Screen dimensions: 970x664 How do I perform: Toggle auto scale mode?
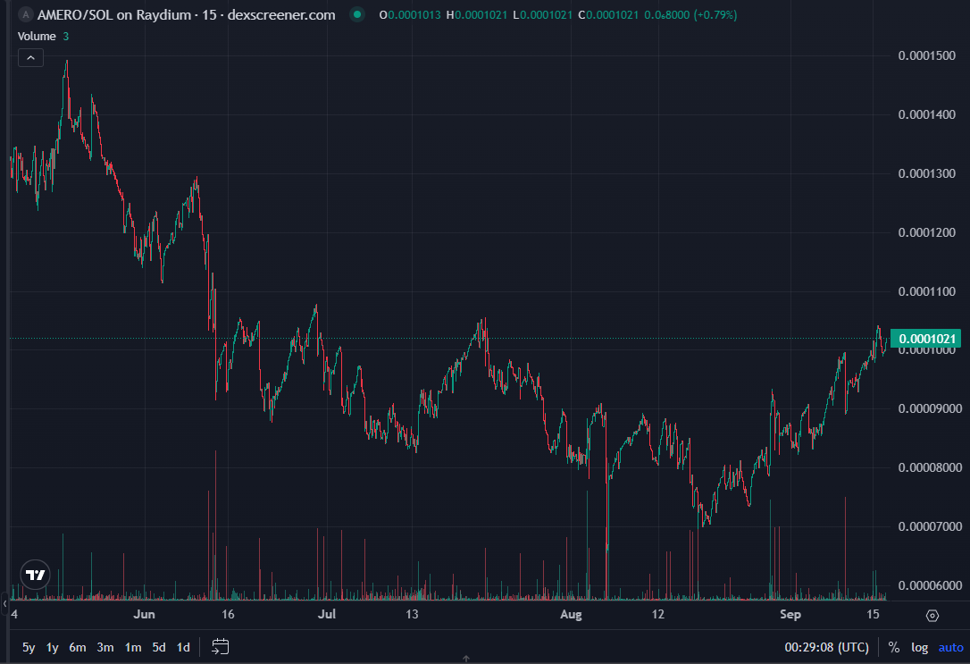(950, 647)
